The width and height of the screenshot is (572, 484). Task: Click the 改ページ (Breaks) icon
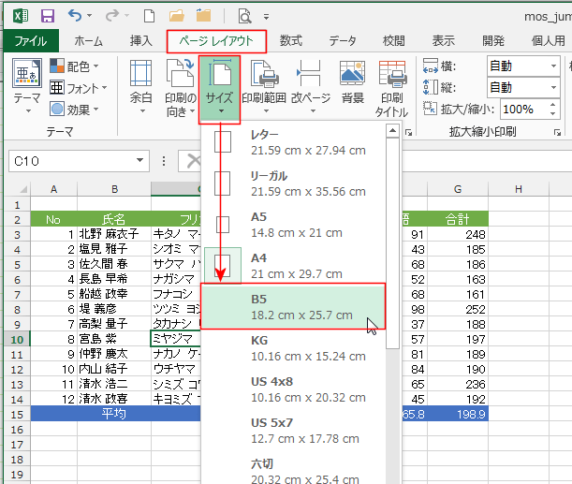310,82
